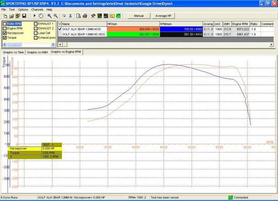Image resolution: width=278 pixels, height=201 pixels.
Task: Click the clock timer icon
Action: coord(41,16)
